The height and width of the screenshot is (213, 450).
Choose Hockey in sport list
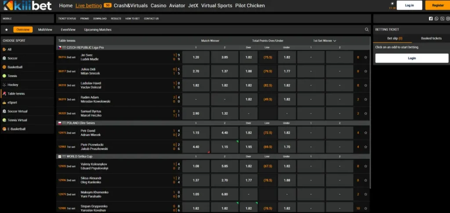pos(27,85)
